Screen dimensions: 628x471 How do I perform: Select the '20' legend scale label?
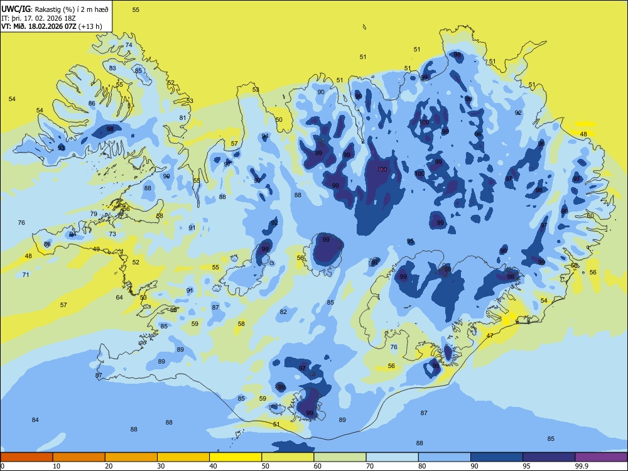tap(109, 466)
